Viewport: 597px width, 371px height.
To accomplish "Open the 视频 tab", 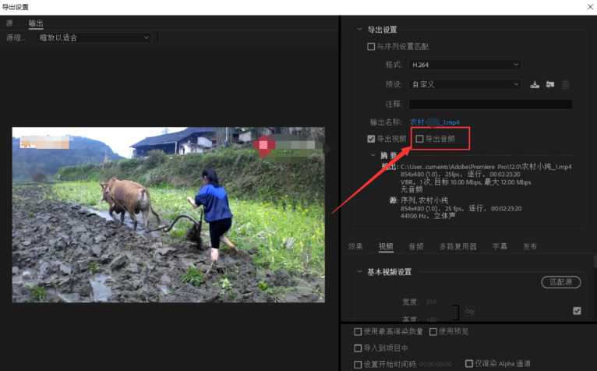I will coord(386,246).
